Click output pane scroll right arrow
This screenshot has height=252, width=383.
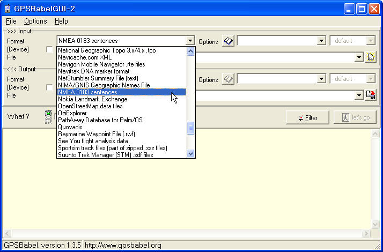366,234
